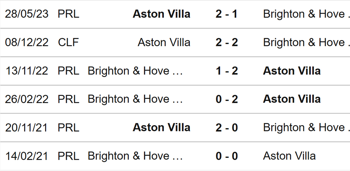Open the 1 - 2 score result
The image size is (350, 171).
227,71
